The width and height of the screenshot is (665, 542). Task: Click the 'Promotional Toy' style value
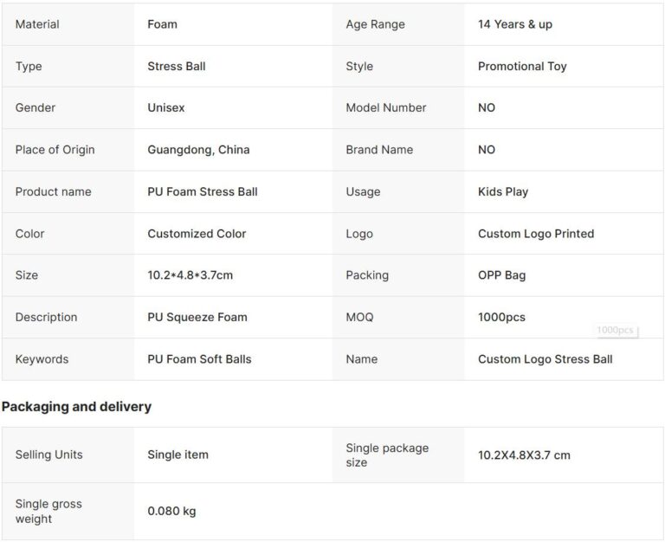click(522, 66)
